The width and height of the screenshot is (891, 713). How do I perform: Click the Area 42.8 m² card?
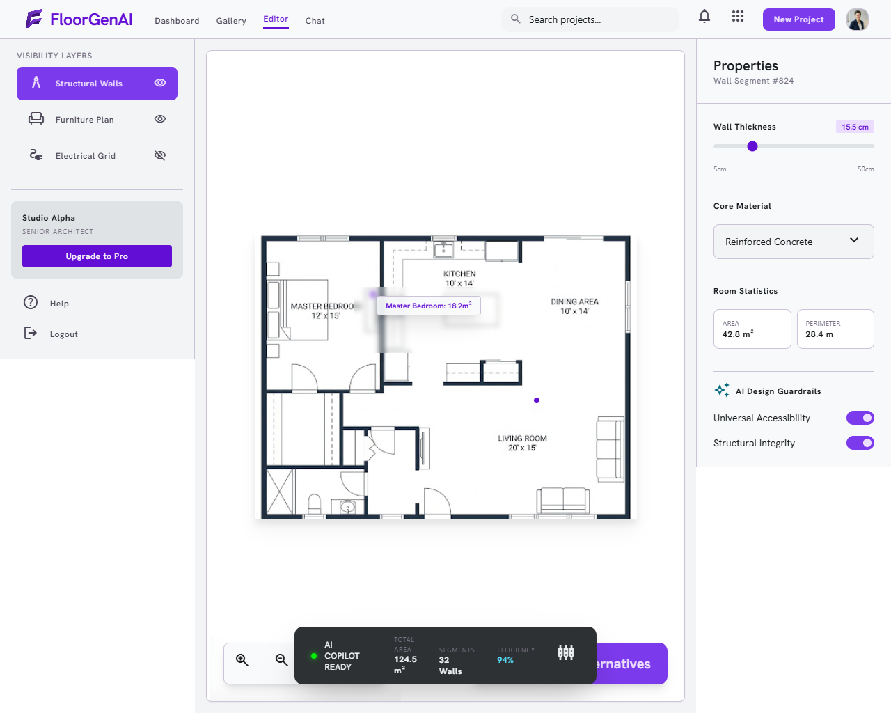pyautogui.click(x=752, y=329)
